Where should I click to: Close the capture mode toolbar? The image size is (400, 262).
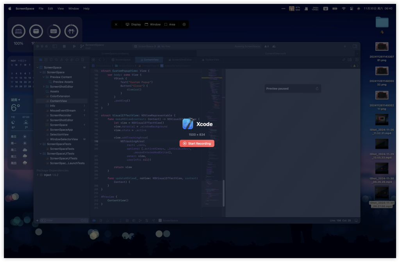pyautogui.click(x=116, y=24)
